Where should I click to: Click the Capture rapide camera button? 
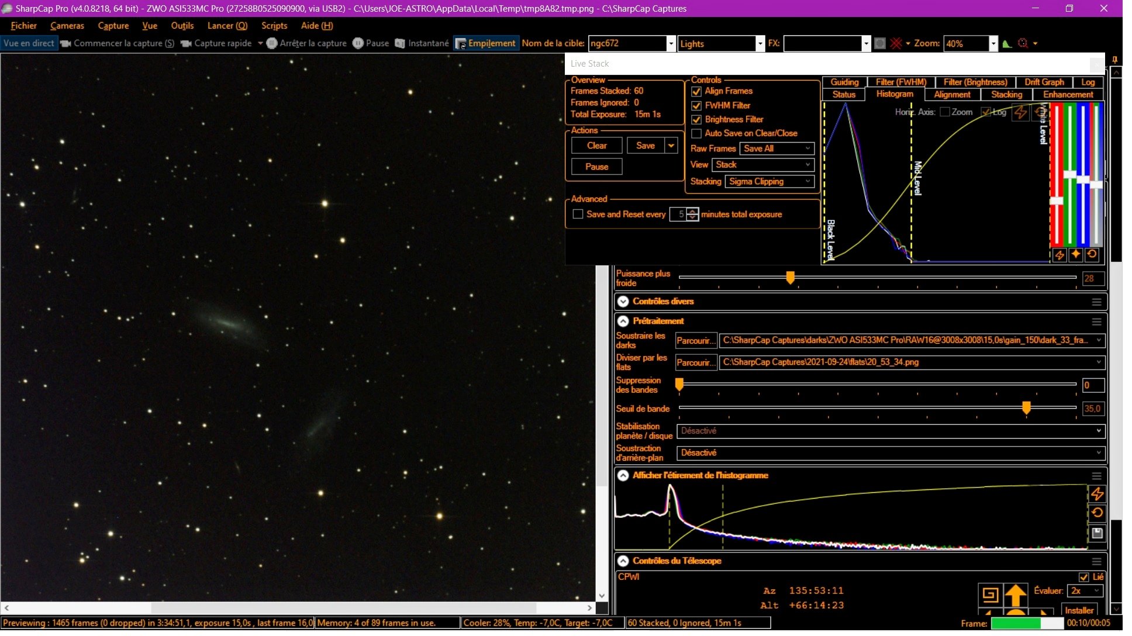pyautogui.click(x=216, y=43)
